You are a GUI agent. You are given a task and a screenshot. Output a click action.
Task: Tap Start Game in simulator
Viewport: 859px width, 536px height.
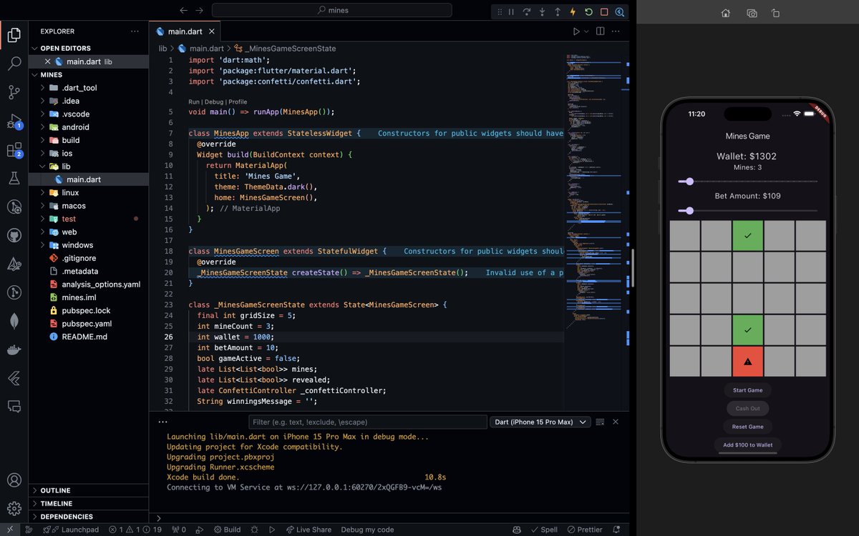[x=747, y=390]
